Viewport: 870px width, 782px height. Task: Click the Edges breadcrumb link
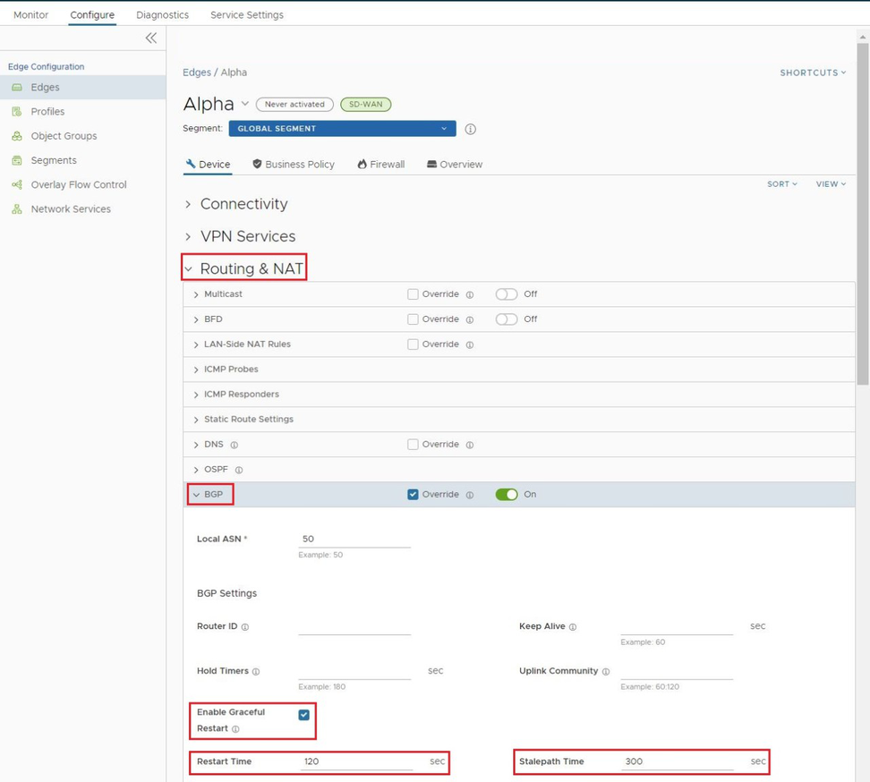[x=196, y=72]
